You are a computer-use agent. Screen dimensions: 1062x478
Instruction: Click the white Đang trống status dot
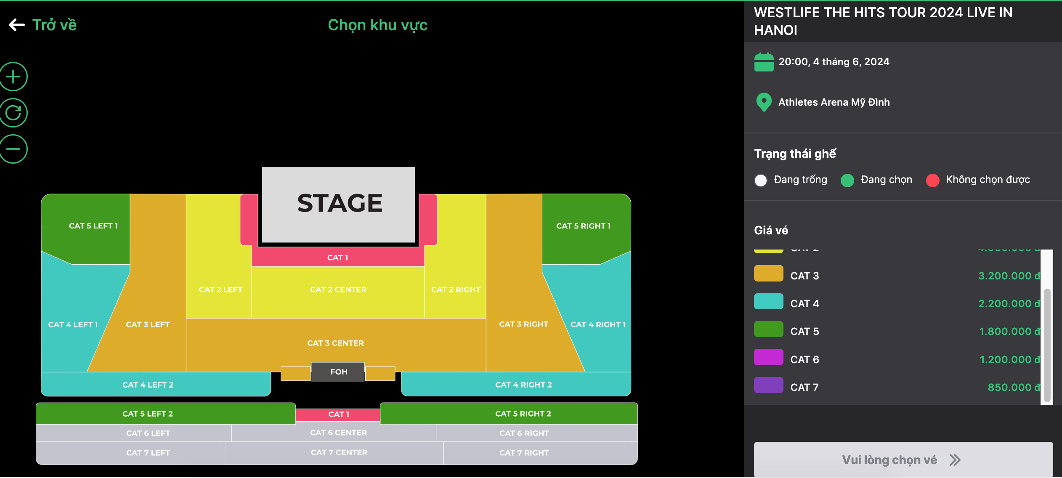coord(761,180)
